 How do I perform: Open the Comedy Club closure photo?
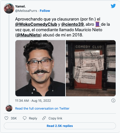click(x=91, y=68)
